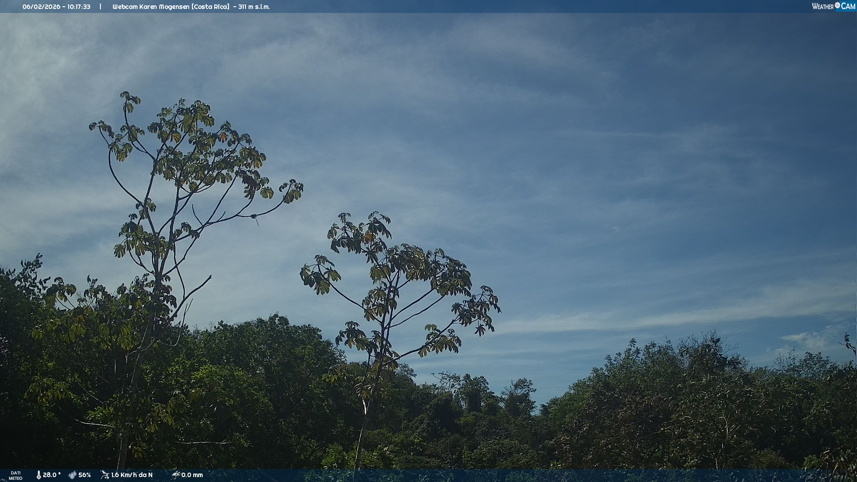Click the [Costa Rica] location text

(x=210, y=7)
